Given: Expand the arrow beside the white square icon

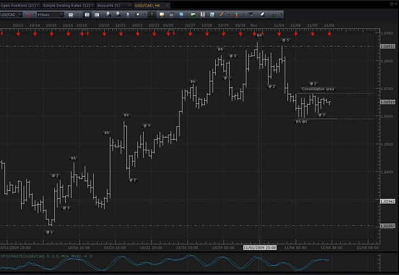Looking at the screenshot, I should [x=144, y=15].
